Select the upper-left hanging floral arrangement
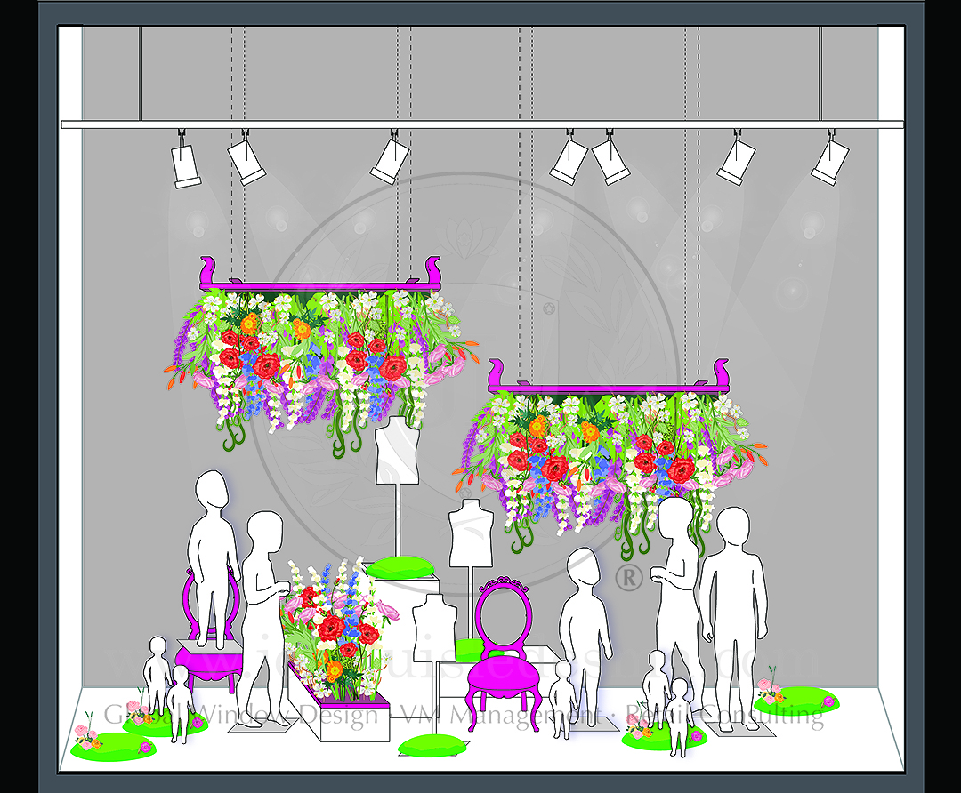The image size is (961, 793). (x=320, y=356)
